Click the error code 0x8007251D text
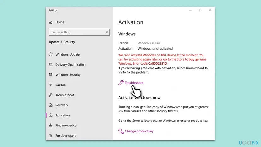This screenshot has height=147, width=261. [158, 63]
